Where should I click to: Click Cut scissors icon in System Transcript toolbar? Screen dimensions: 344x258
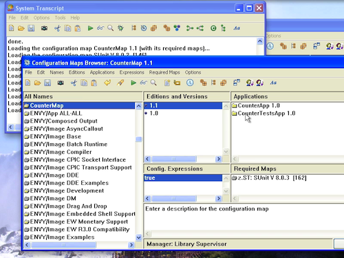pyautogui.click(x=57, y=28)
